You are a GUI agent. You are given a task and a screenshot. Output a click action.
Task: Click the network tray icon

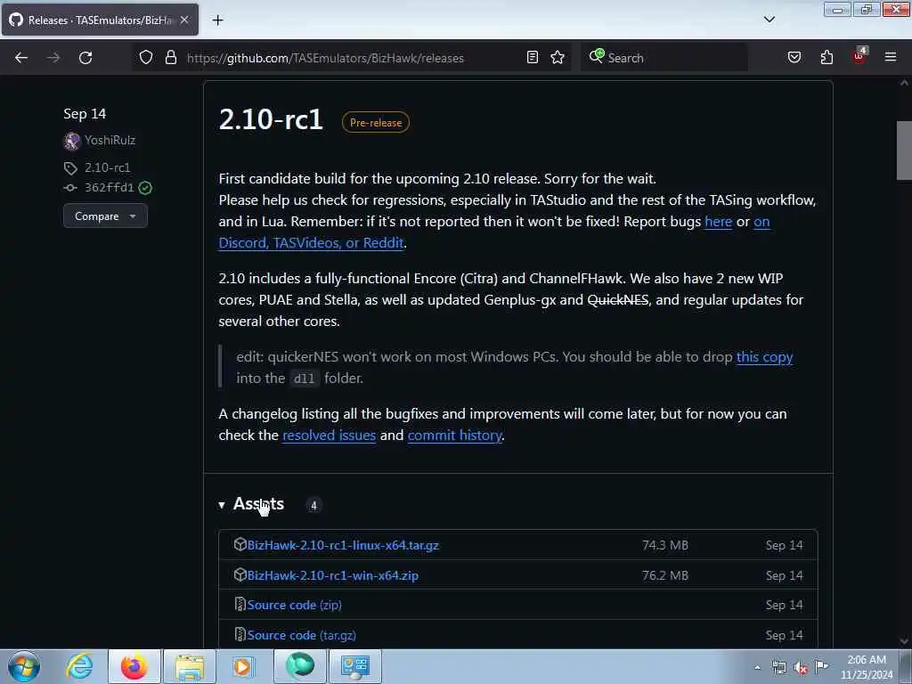point(779,668)
